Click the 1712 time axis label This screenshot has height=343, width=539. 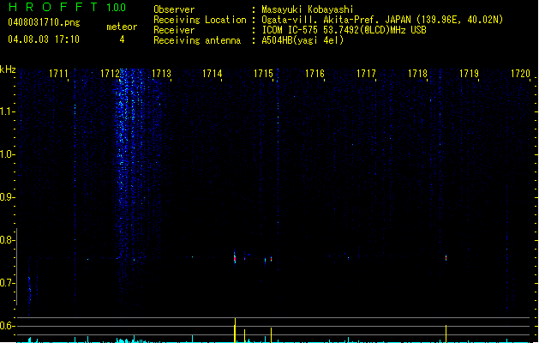[x=110, y=74]
